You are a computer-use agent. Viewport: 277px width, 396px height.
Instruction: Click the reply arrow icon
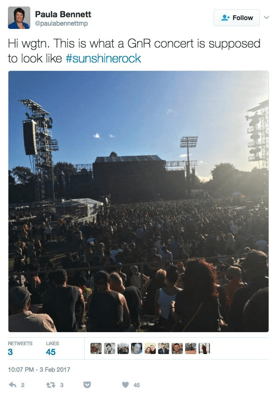(13, 385)
